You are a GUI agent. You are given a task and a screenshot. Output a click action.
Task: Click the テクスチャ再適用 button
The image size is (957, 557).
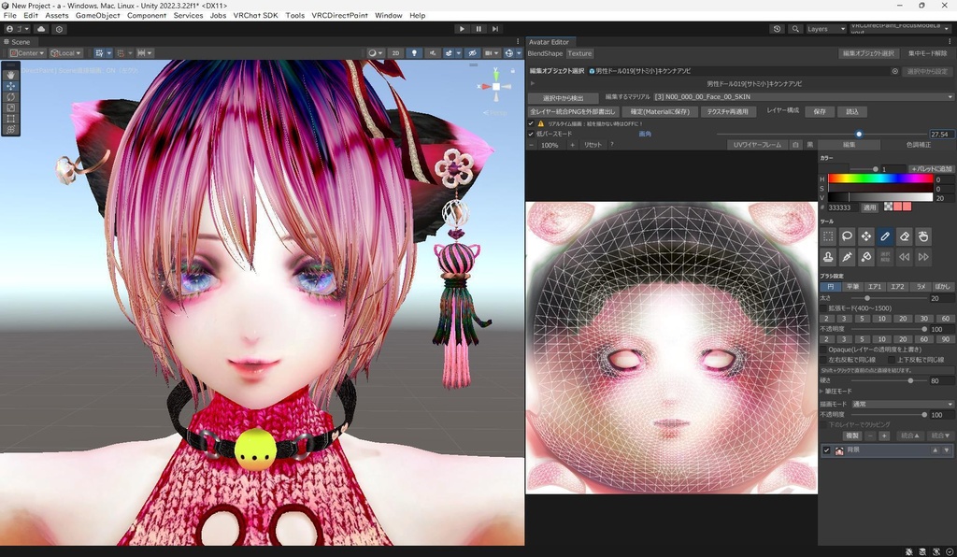(727, 111)
